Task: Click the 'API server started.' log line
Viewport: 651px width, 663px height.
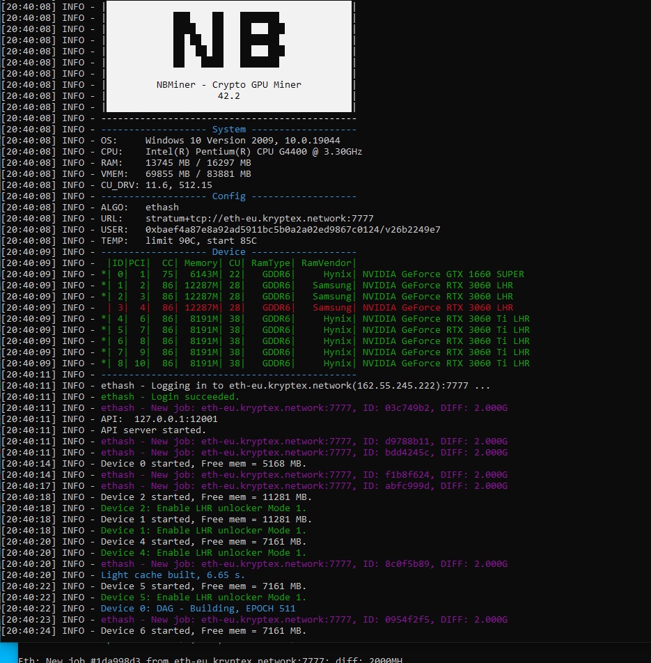Action: point(153,430)
